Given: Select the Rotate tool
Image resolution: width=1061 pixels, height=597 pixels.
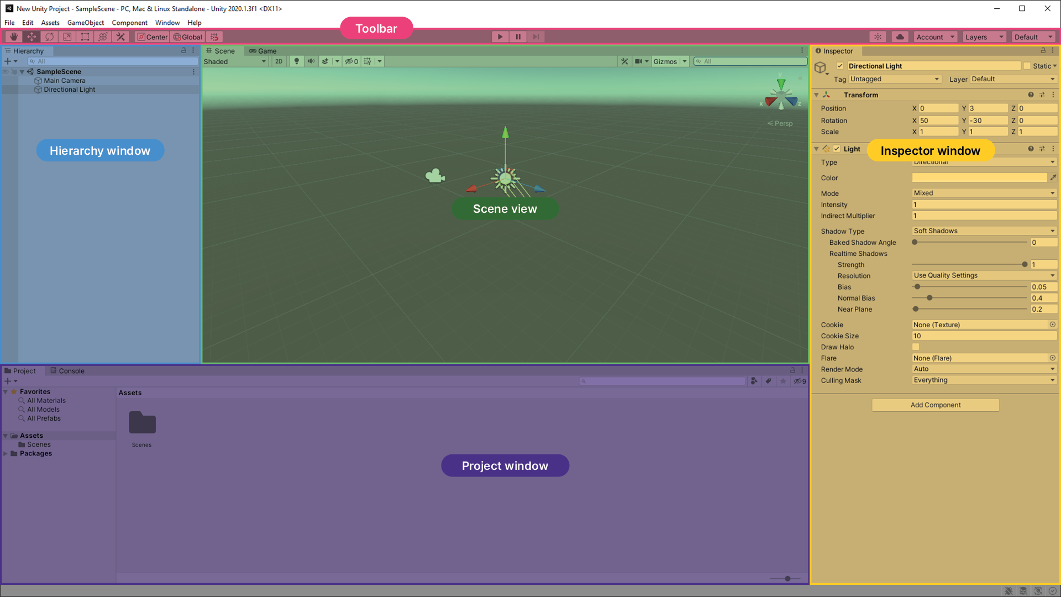Looking at the screenshot, I should [x=50, y=37].
